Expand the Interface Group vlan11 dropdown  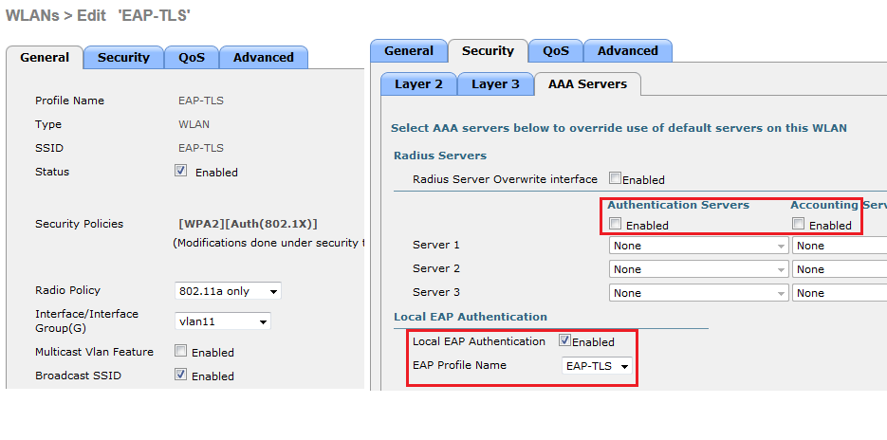coord(223,321)
